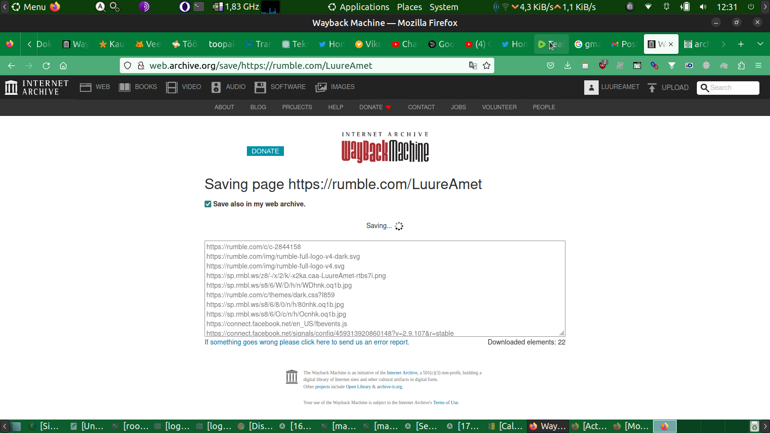Click the Internet Archive search field

click(728, 88)
